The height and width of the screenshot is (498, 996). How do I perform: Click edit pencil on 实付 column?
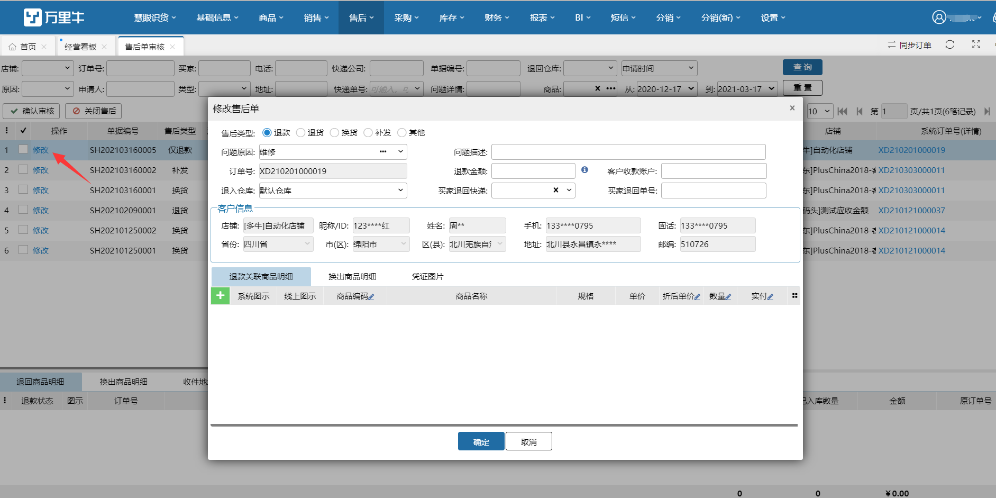click(x=770, y=297)
